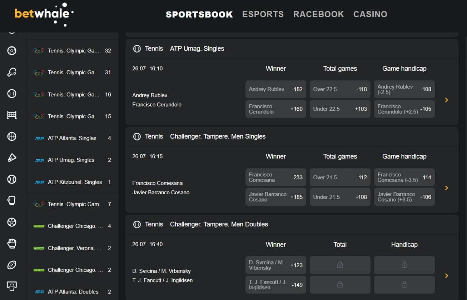Open Challenger. Tampere. Men Doubles header link
The height and width of the screenshot is (300, 467).
(x=219, y=224)
